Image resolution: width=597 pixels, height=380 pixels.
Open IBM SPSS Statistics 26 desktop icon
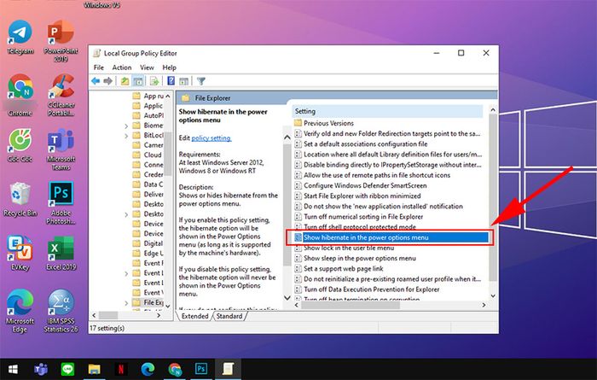tap(61, 312)
